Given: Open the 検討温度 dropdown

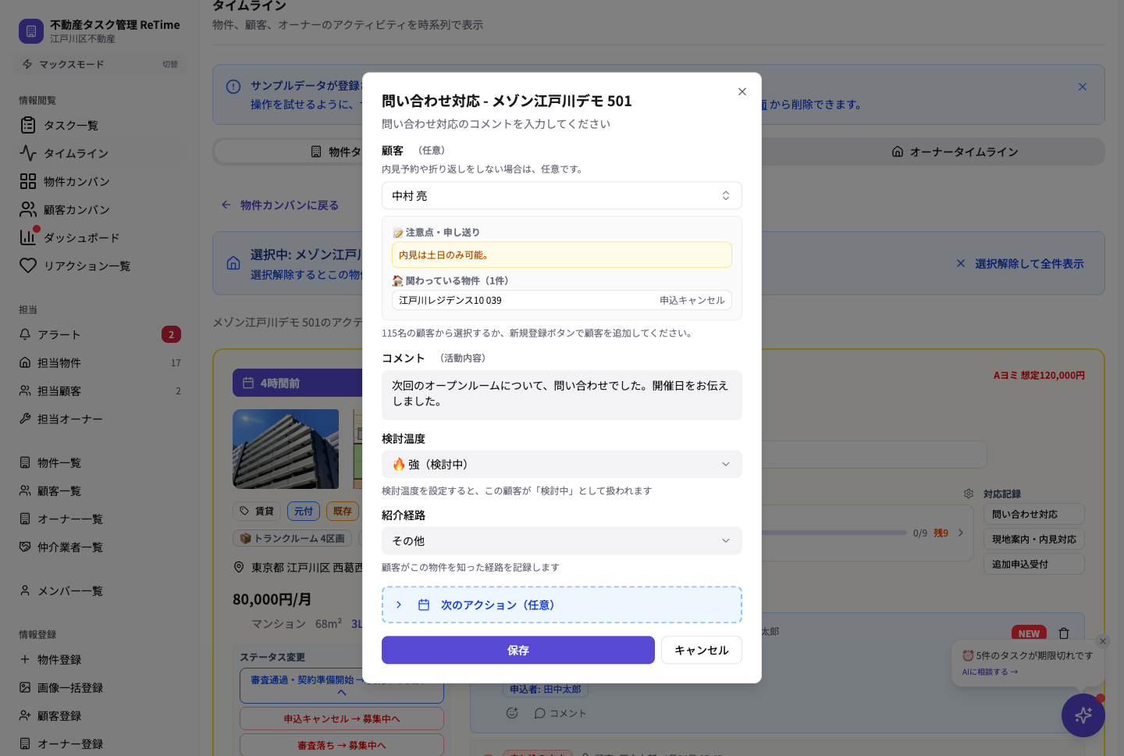Looking at the screenshot, I should click(x=561, y=465).
